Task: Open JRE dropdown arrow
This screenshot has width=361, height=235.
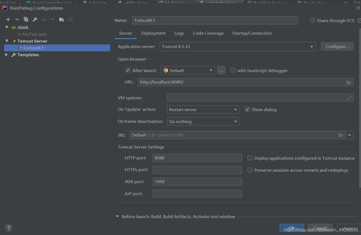Action: click(x=350, y=135)
